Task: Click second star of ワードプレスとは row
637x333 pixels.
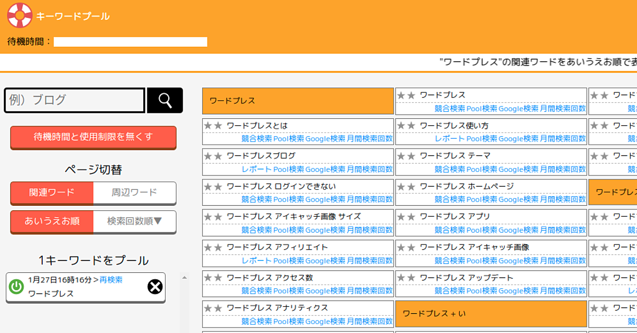Action: [x=218, y=126]
